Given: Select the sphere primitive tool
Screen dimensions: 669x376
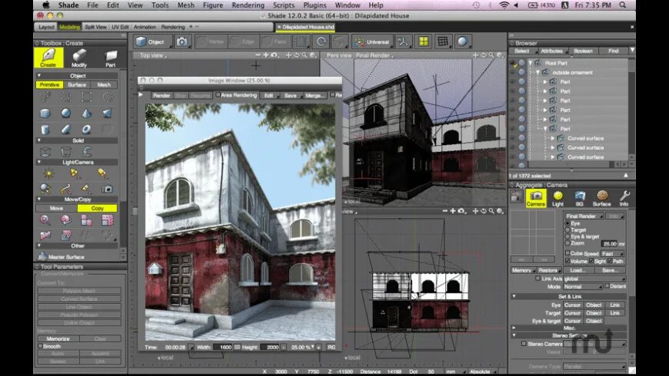Looking at the screenshot, I should pos(65,114).
